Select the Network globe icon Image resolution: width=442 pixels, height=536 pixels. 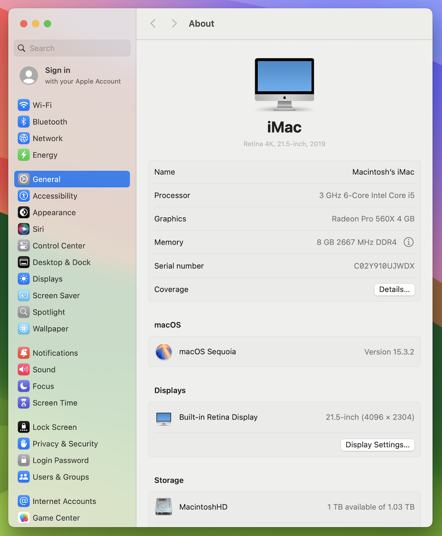pyautogui.click(x=24, y=138)
